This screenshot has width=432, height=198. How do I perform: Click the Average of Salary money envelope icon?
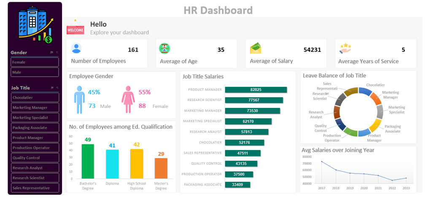tap(255, 48)
